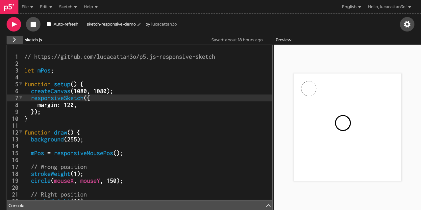This screenshot has height=210, width=421.
Task: Collapse the responsiveSketch block on line 7
Action: (x=20, y=97)
